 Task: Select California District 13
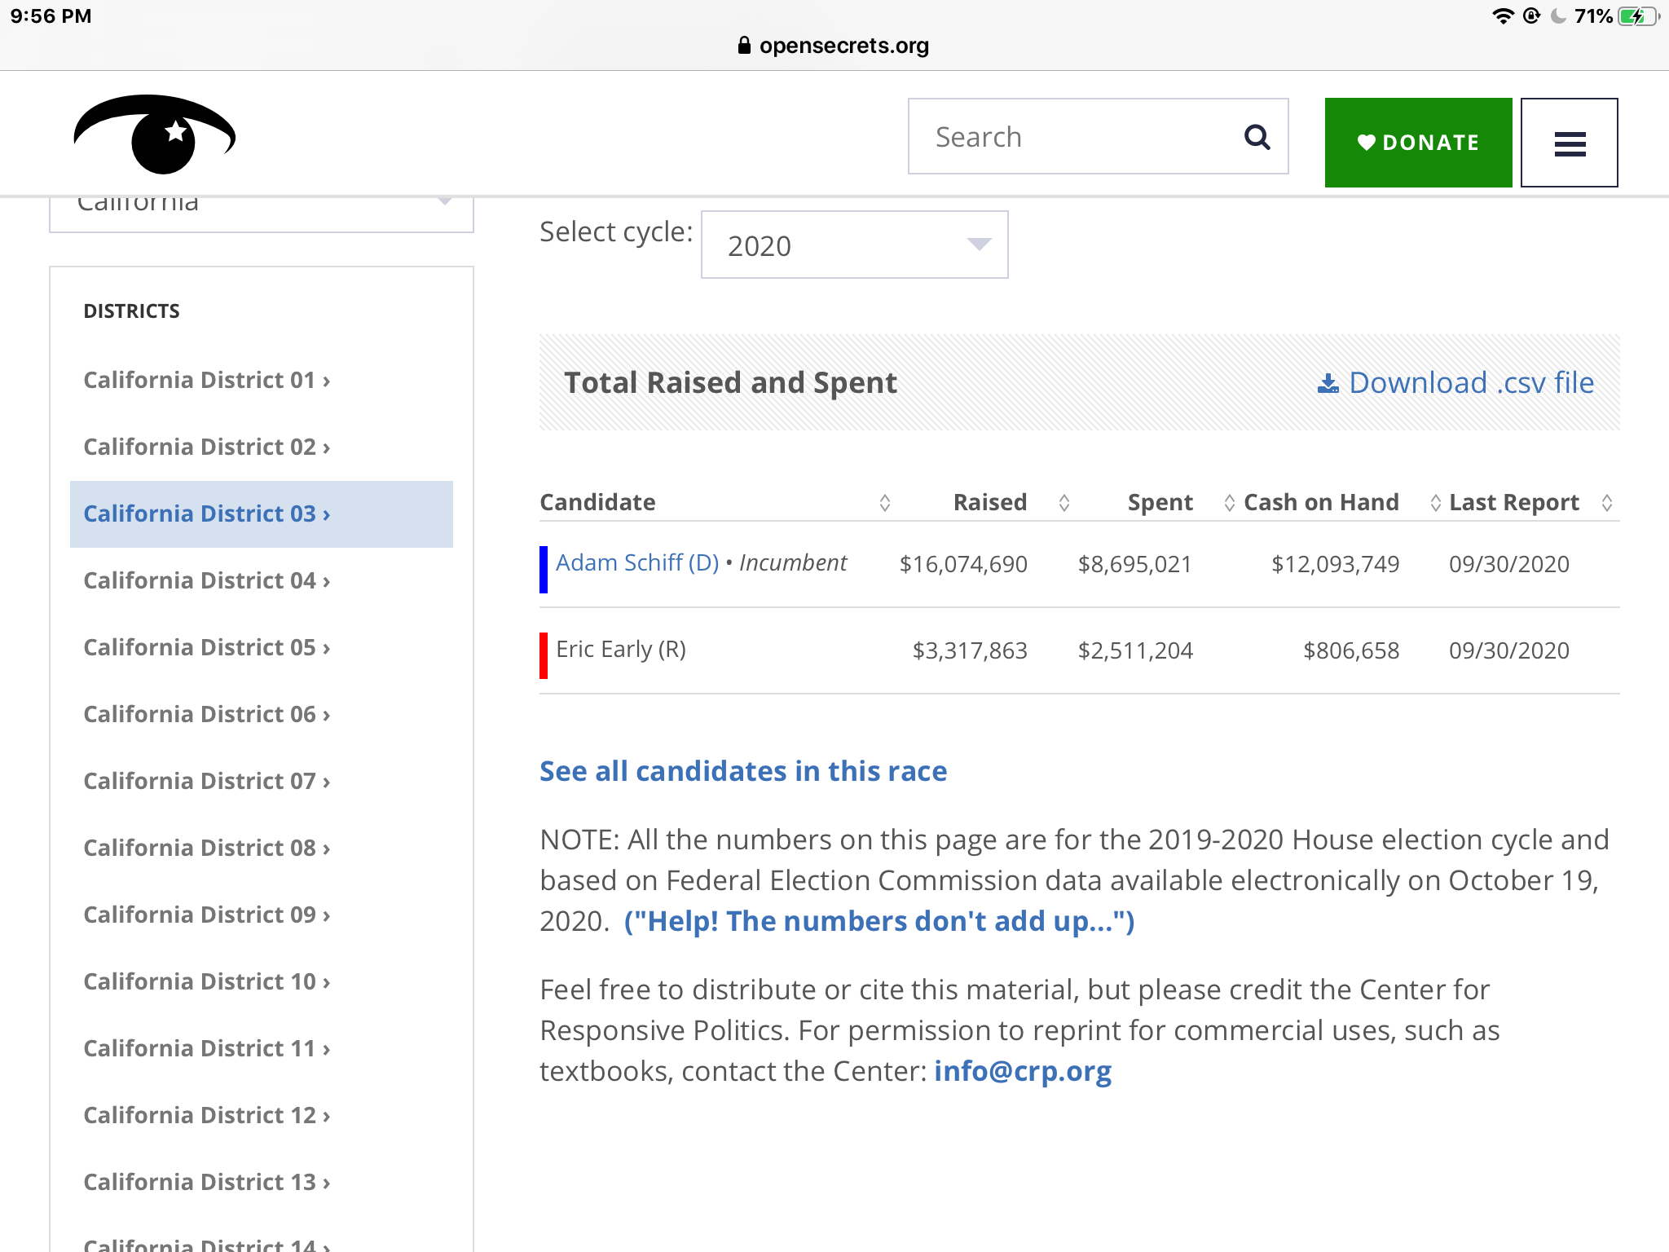(207, 1183)
